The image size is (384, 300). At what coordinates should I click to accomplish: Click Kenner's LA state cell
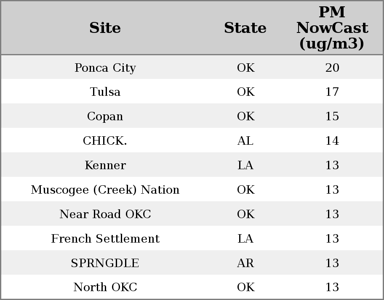tap(245, 165)
